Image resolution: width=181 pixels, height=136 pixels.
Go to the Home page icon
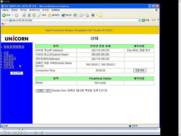tap(34, 15)
